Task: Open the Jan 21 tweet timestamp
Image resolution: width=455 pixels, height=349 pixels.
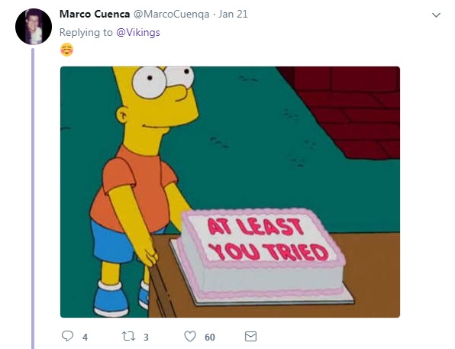Action: pos(233,14)
